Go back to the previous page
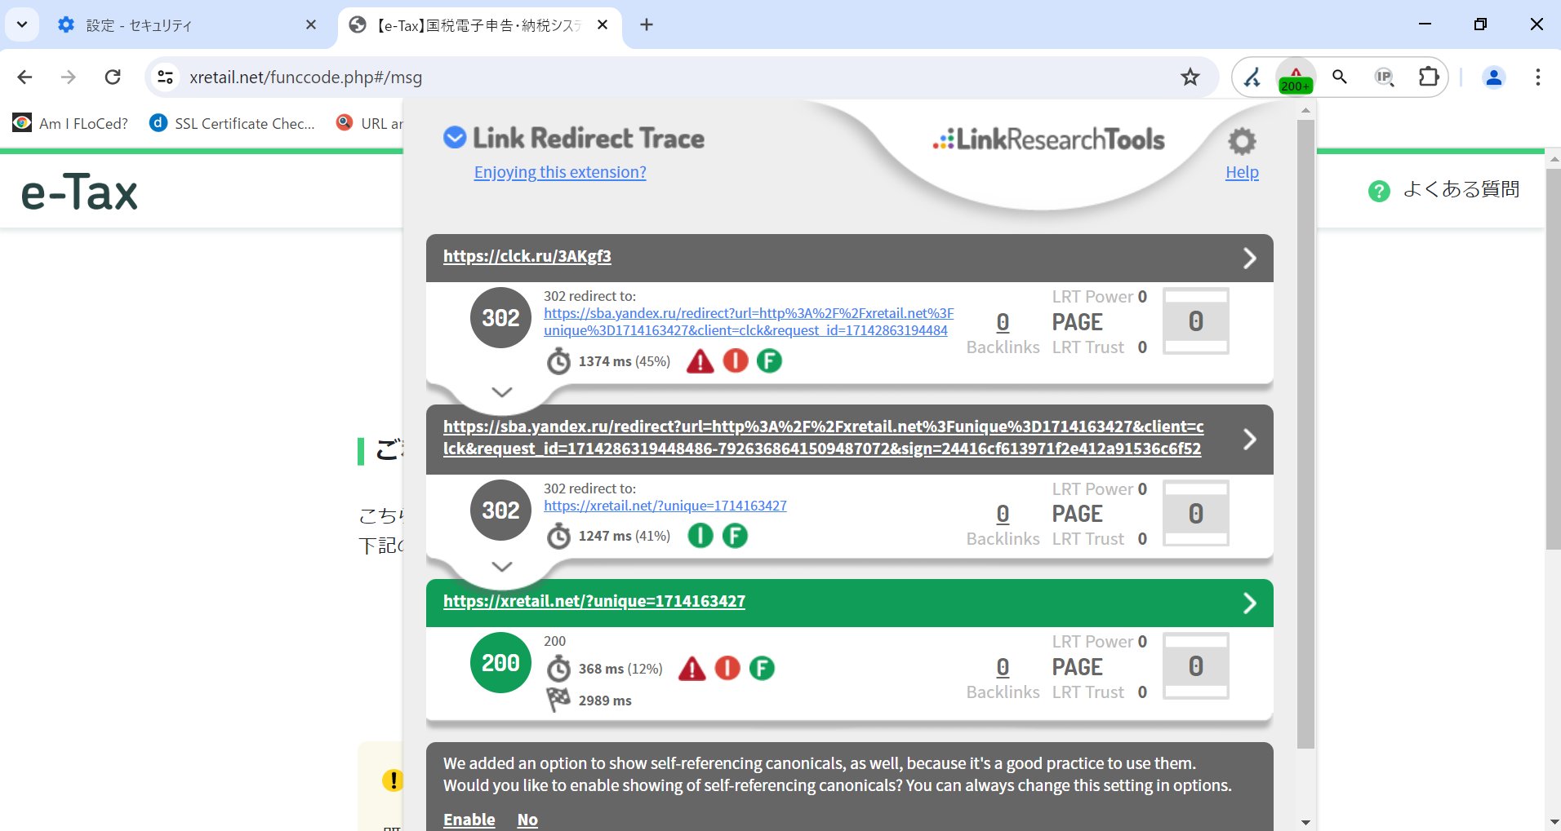The image size is (1561, 831). pyautogui.click(x=25, y=77)
